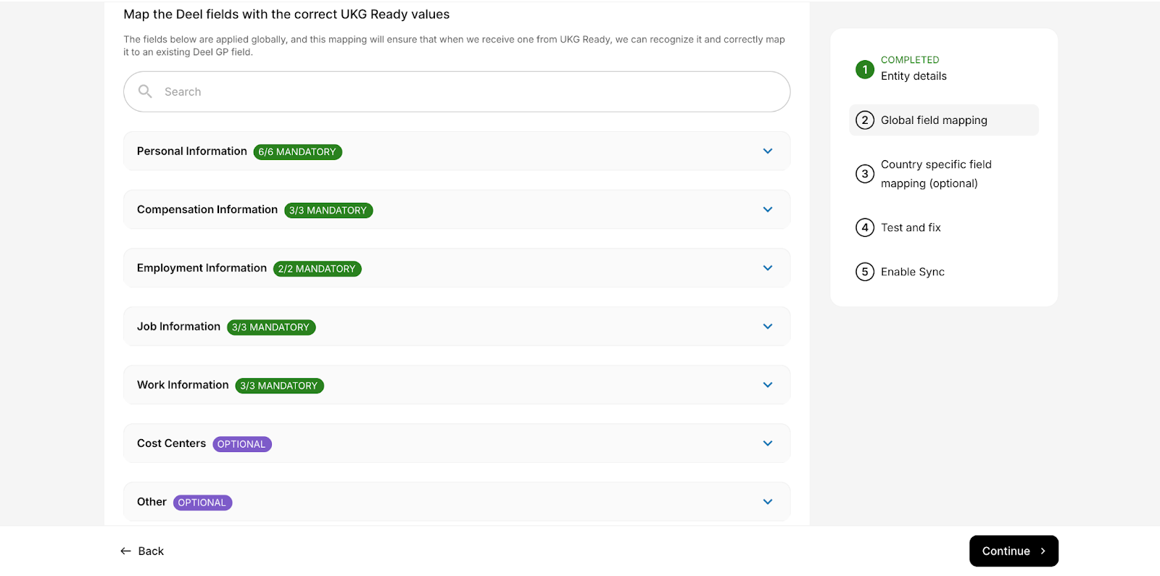This screenshot has width=1160, height=576.
Task: Click the Continue button
Action: coord(1014,551)
